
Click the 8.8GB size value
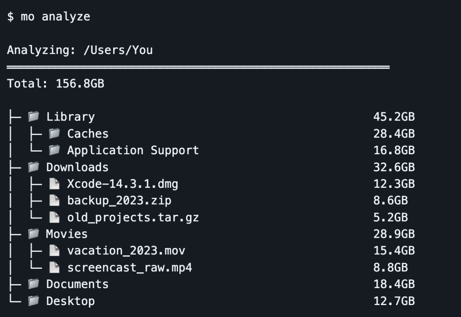click(x=391, y=268)
